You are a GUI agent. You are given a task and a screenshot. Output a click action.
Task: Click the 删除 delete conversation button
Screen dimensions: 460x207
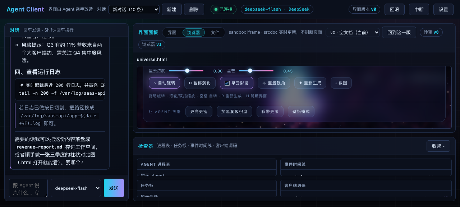pos(194,9)
